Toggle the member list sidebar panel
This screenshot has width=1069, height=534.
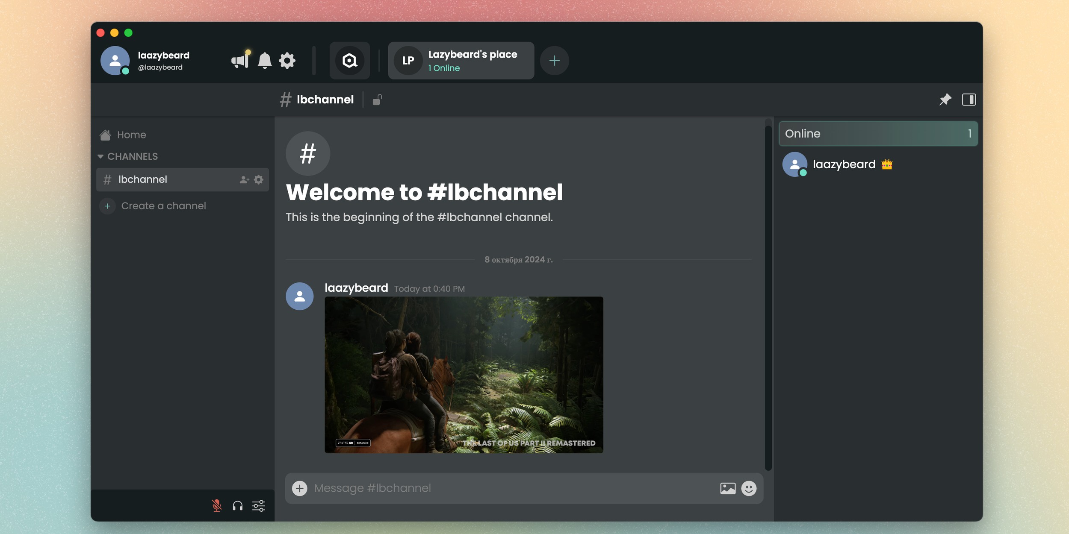969,100
